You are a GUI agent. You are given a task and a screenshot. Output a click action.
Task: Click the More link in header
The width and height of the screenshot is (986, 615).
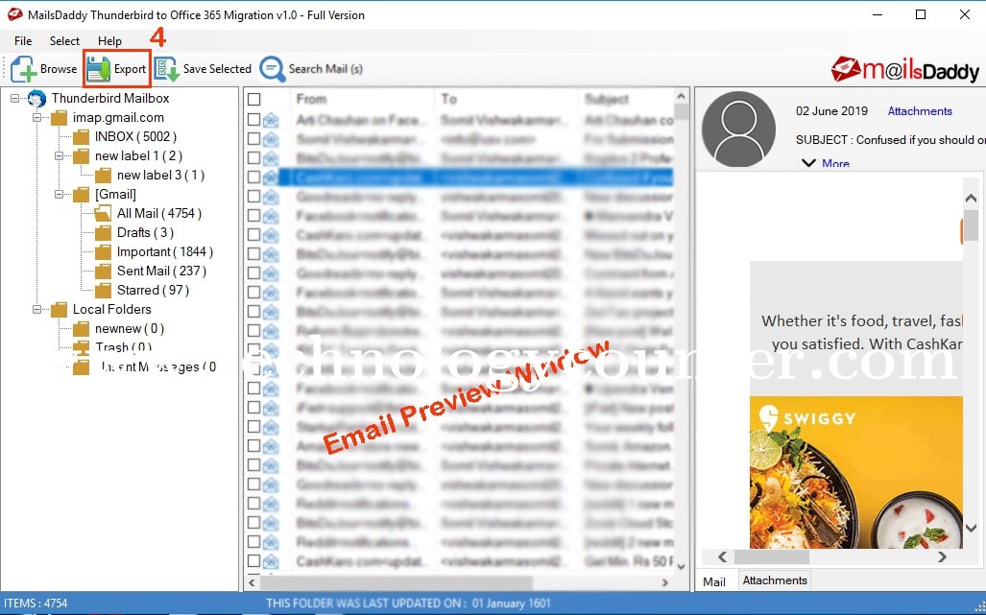(x=835, y=163)
